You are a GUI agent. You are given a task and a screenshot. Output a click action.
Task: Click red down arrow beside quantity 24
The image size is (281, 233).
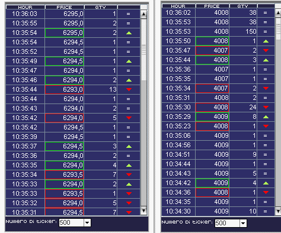266,107
